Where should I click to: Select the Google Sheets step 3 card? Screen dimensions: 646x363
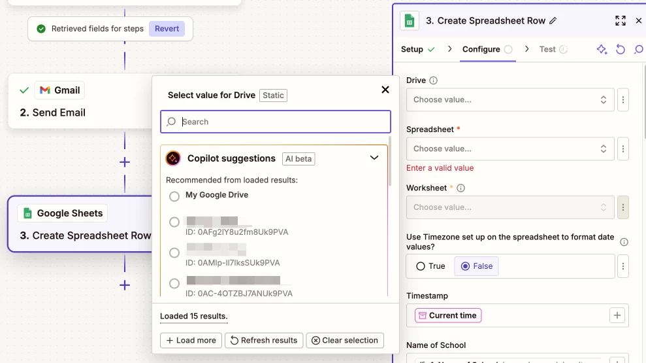click(x=80, y=224)
